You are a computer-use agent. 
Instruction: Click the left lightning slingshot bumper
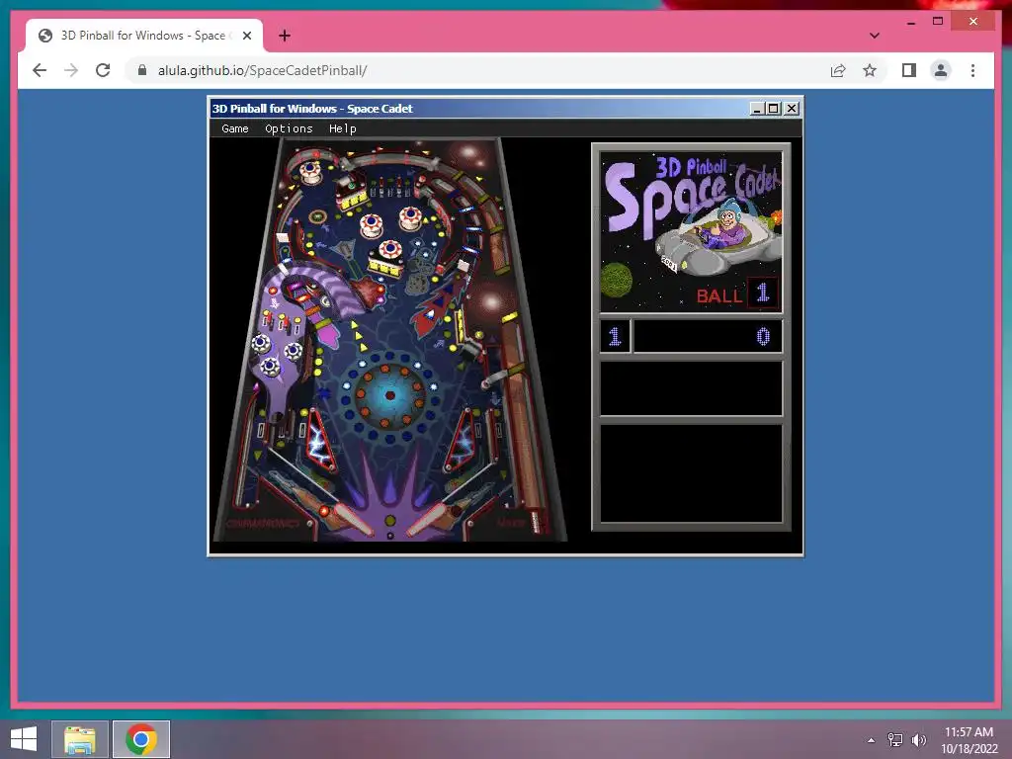pos(319,440)
